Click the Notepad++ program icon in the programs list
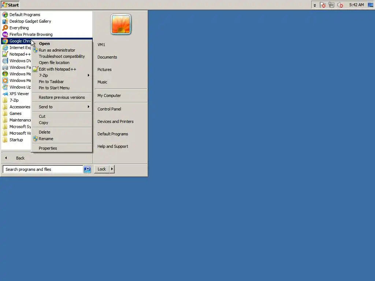Screen dimensions: 375x281 click(x=5, y=54)
